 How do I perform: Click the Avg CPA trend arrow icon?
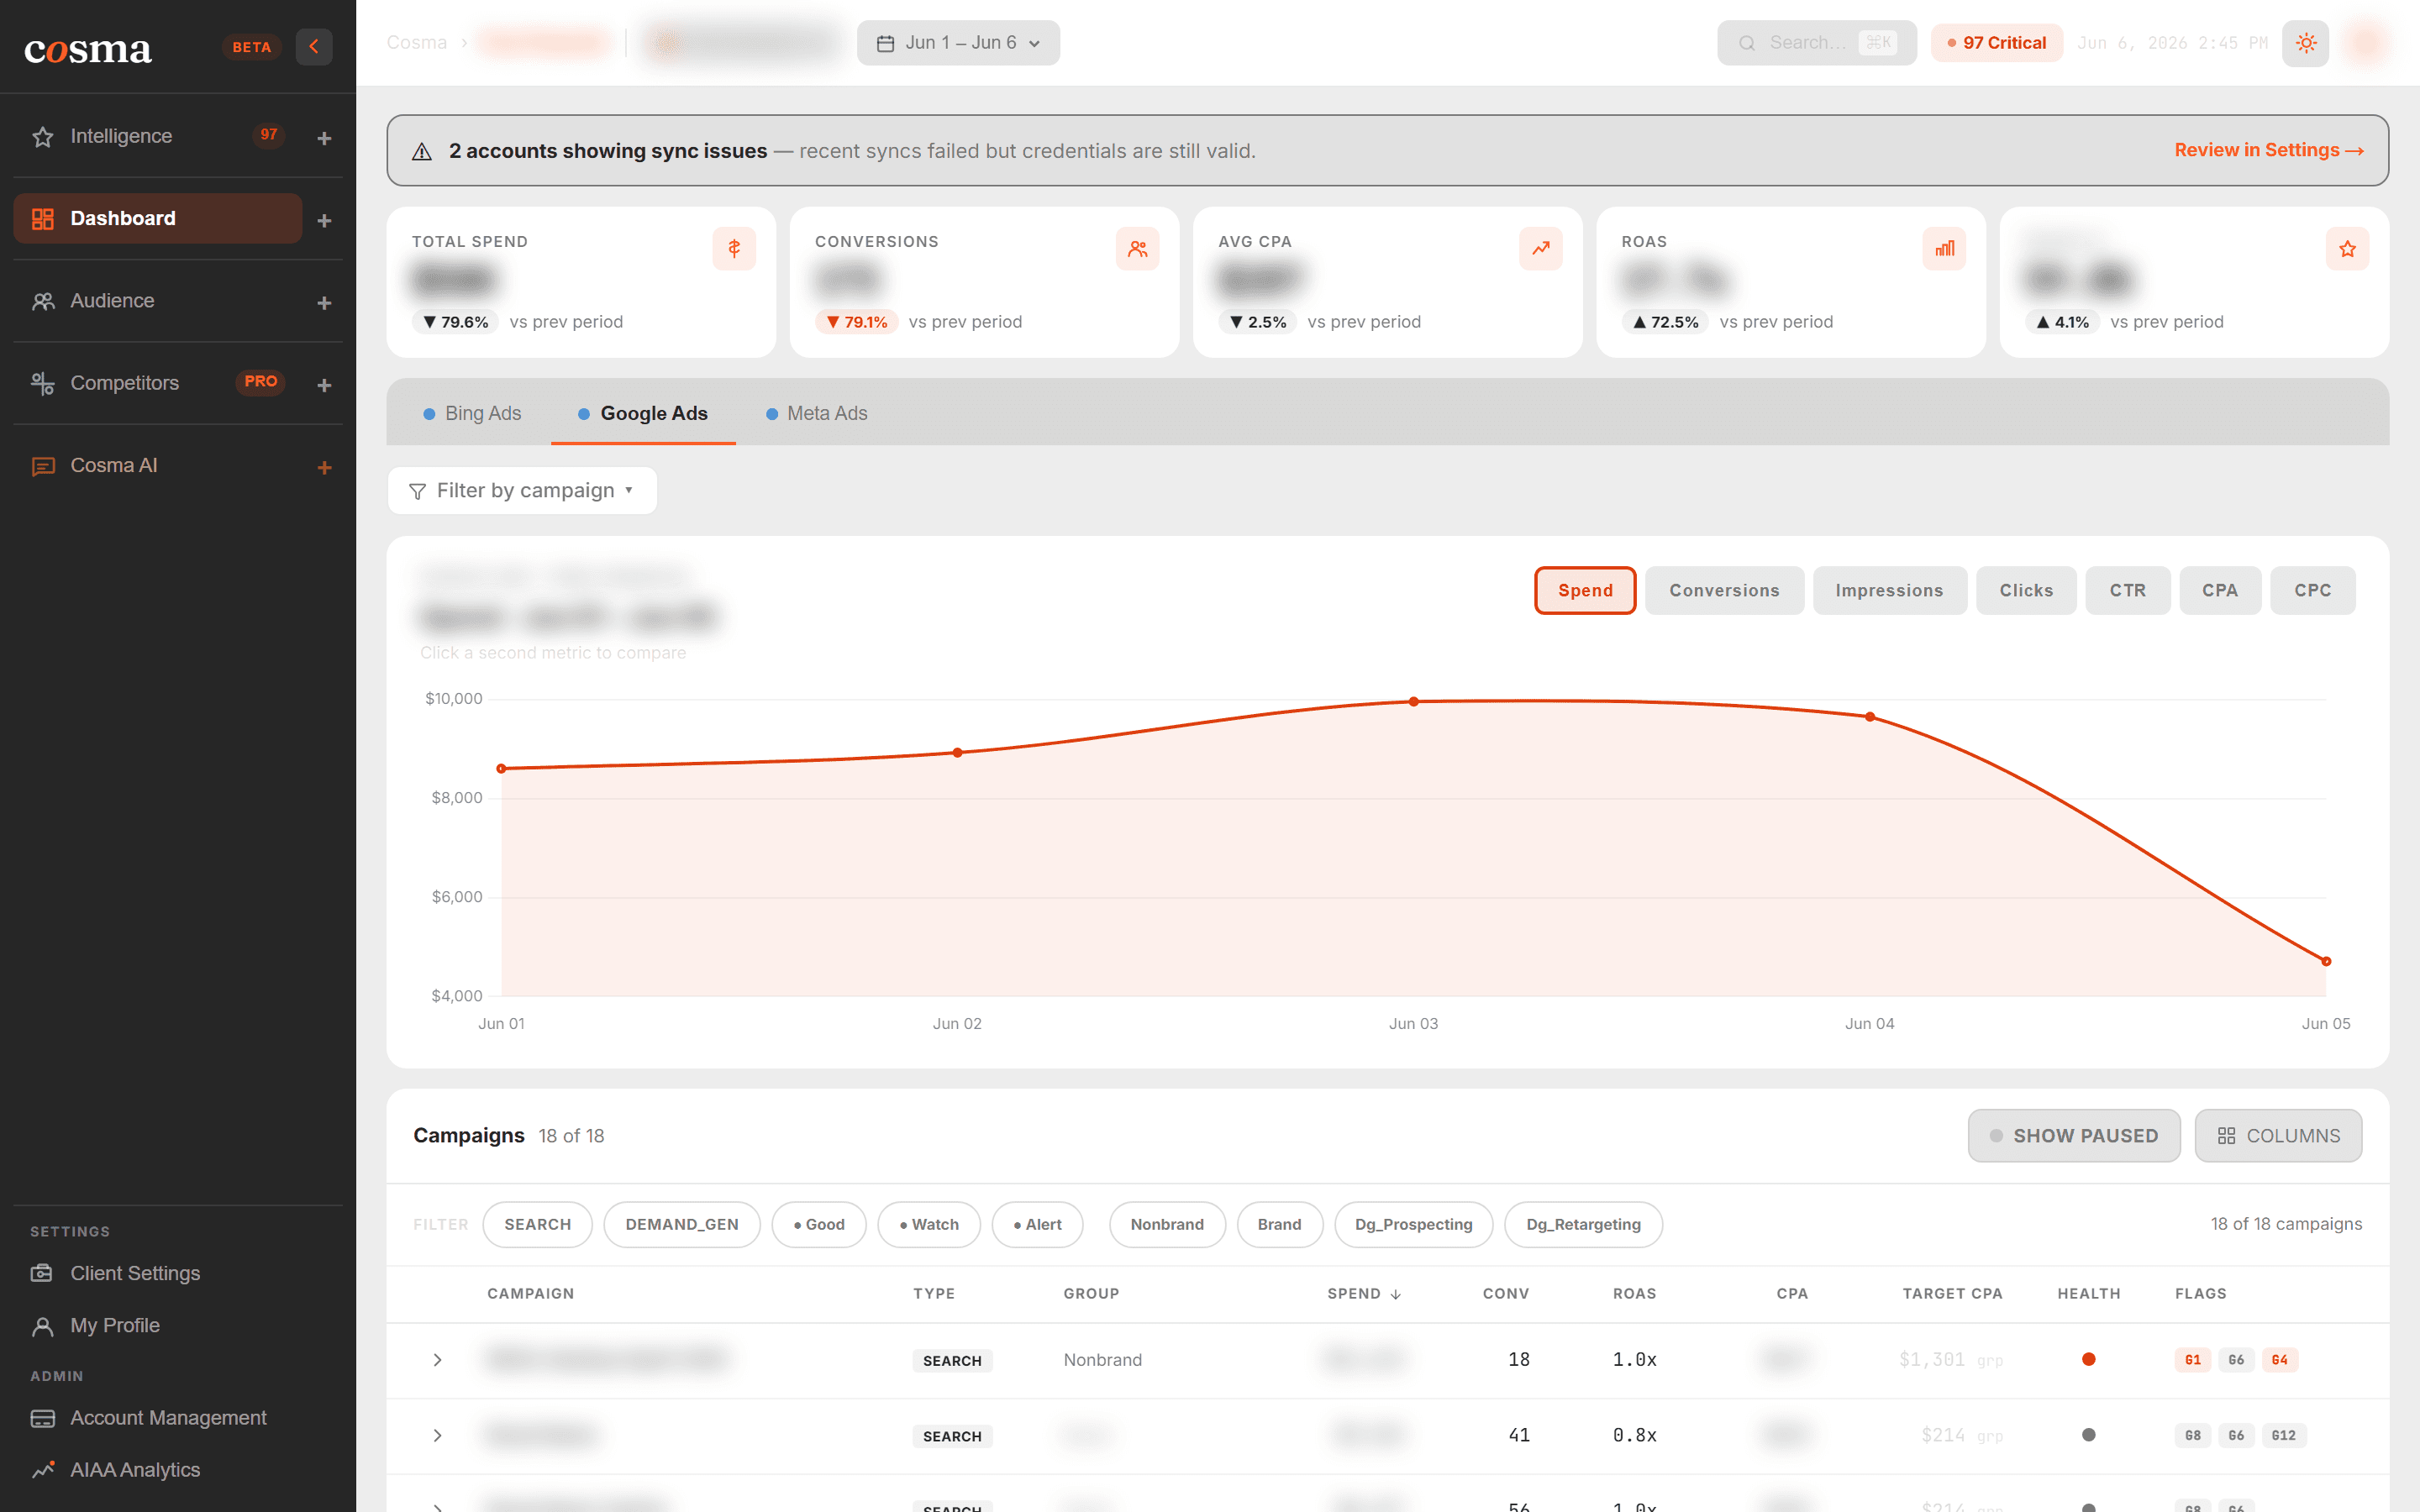click(x=1541, y=248)
